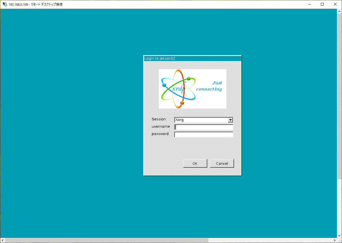Click the "Login to jetson02" dialog title bar

(192, 58)
